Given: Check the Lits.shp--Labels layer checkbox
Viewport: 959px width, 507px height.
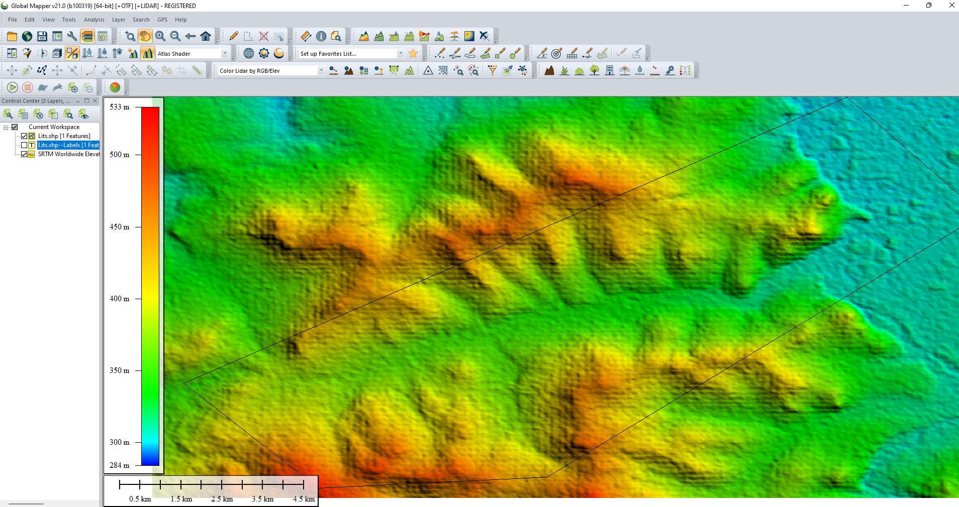Looking at the screenshot, I should pos(24,145).
